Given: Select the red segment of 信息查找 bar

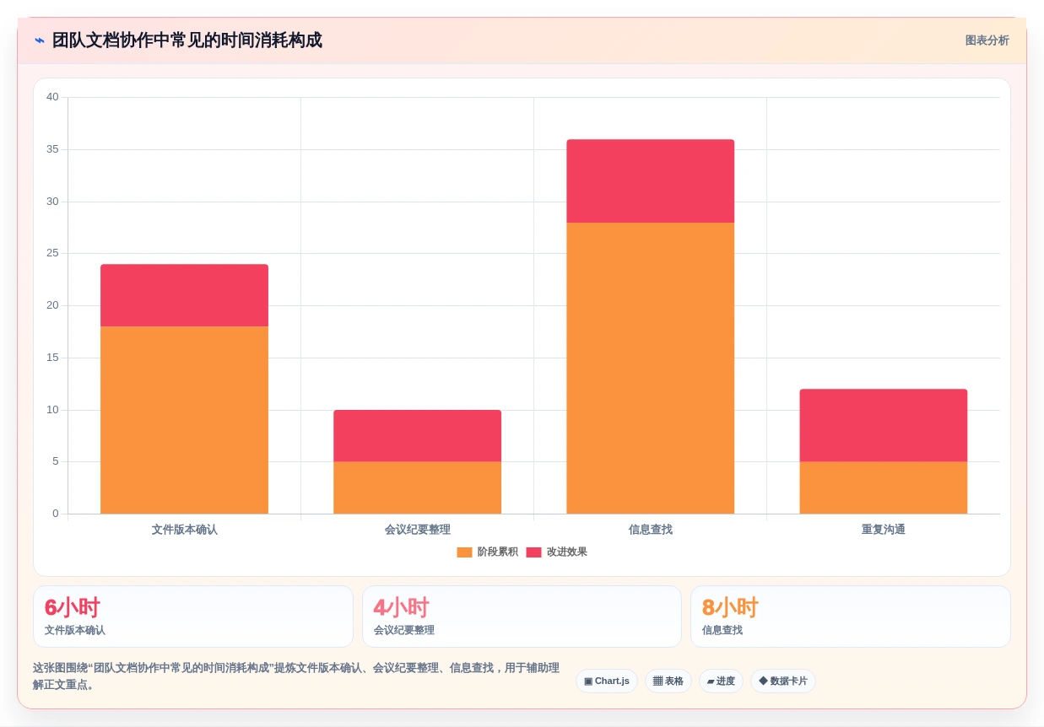Looking at the screenshot, I should click(650, 181).
